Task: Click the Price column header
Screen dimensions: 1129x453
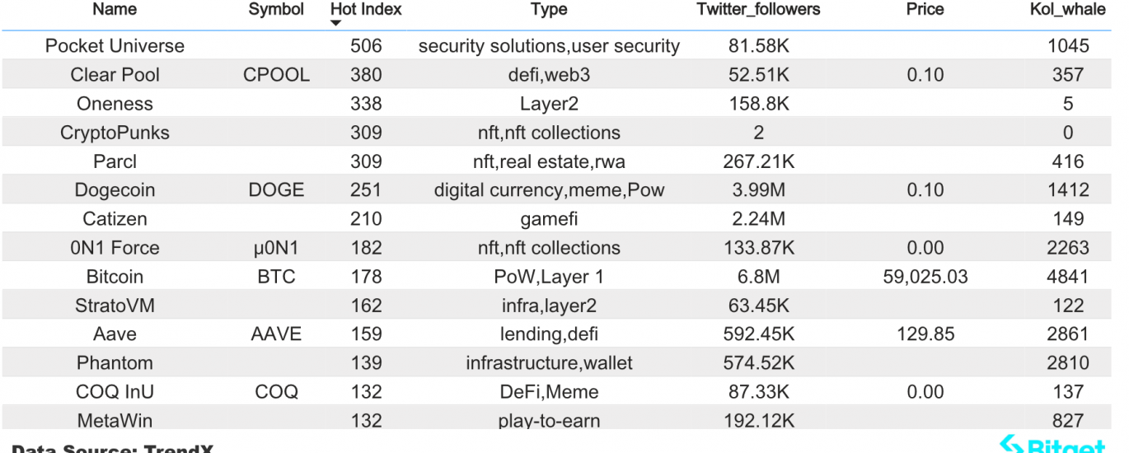Action: tap(925, 10)
